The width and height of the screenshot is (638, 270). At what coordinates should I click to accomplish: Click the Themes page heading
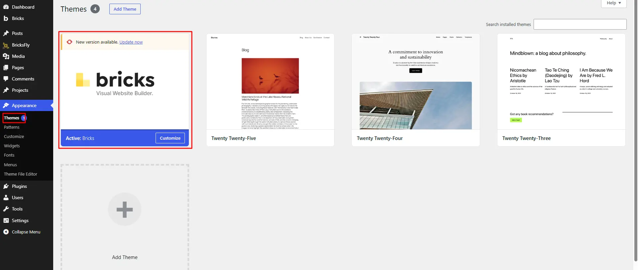pos(73,9)
